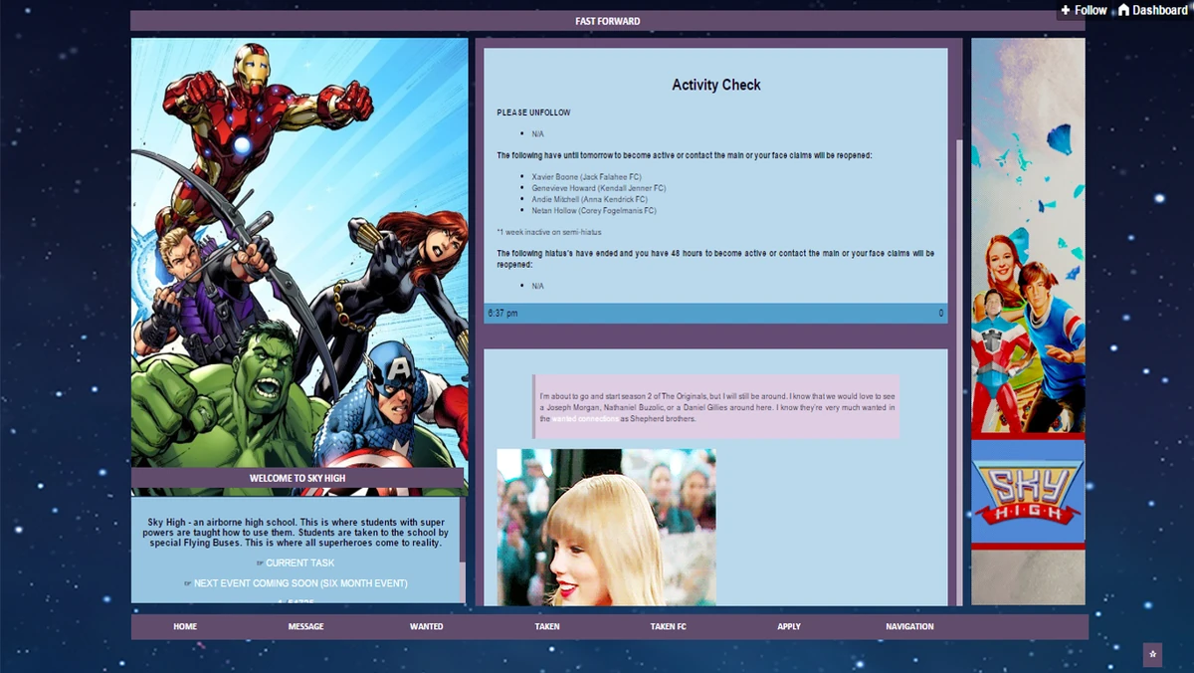Viewport: 1194px width, 673px height.
Task: Open the NAVIGATION page link
Action: point(909,626)
